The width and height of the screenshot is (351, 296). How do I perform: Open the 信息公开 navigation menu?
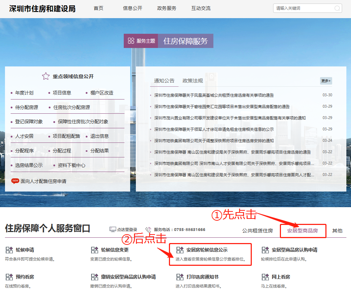[x=133, y=8]
